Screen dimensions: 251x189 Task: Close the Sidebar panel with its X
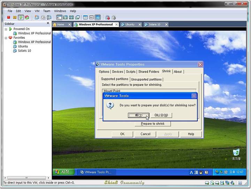point(48,23)
